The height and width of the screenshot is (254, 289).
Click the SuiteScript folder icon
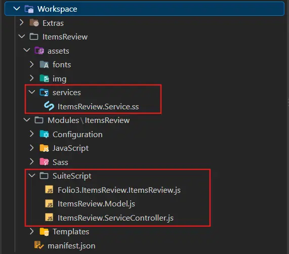click(x=44, y=176)
